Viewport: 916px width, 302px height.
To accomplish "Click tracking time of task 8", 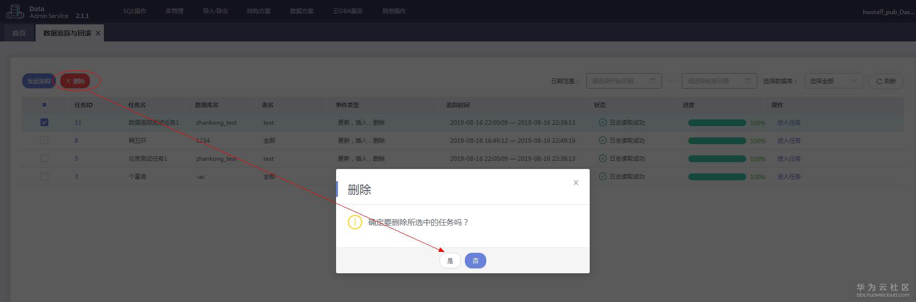I will (513, 141).
